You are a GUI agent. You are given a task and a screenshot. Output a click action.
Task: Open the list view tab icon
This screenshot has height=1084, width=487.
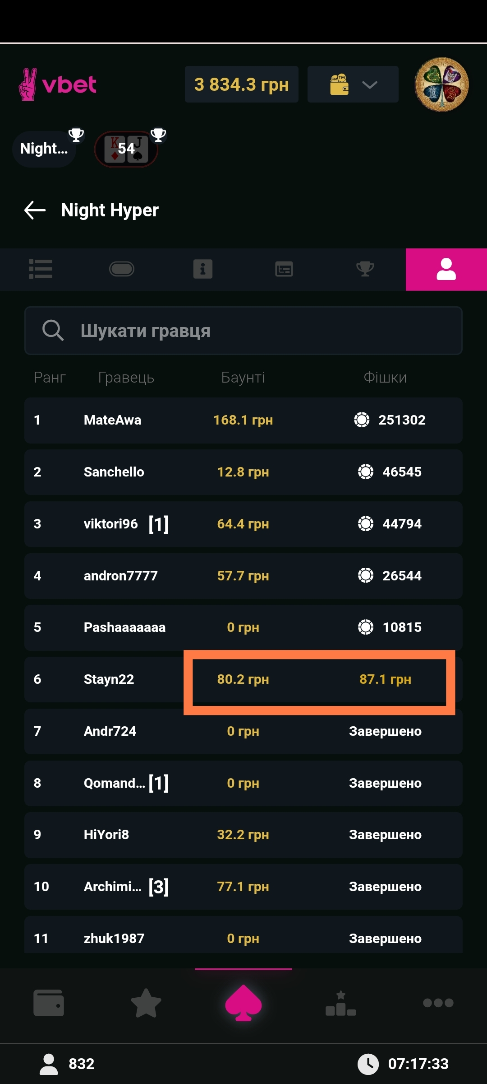tap(41, 269)
